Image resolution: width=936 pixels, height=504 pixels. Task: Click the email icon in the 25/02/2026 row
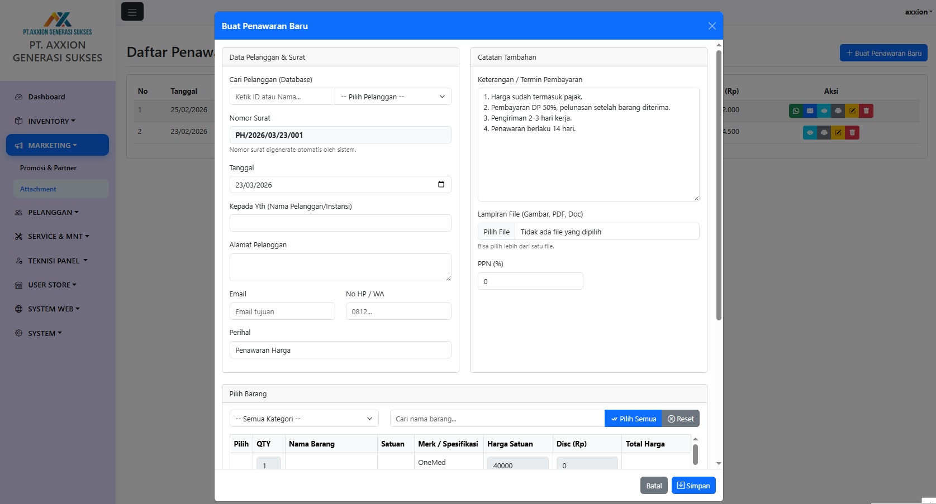tap(810, 111)
